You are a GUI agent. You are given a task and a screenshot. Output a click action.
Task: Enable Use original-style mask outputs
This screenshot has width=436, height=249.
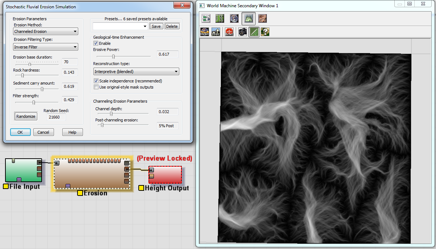(x=96, y=87)
